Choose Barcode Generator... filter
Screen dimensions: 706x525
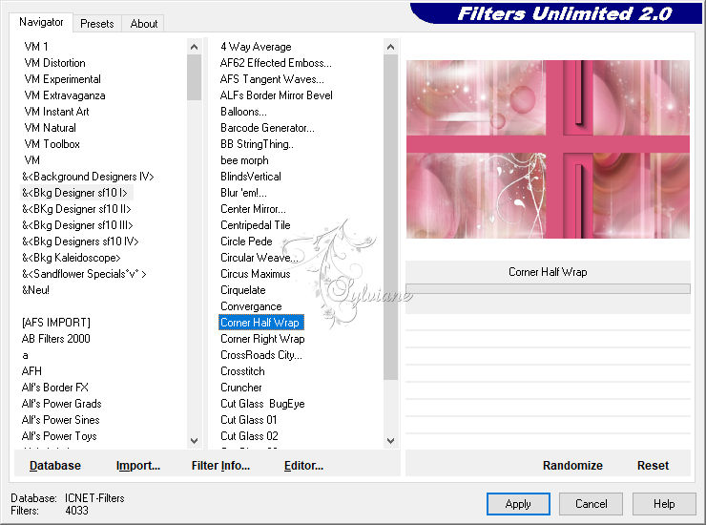click(267, 128)
